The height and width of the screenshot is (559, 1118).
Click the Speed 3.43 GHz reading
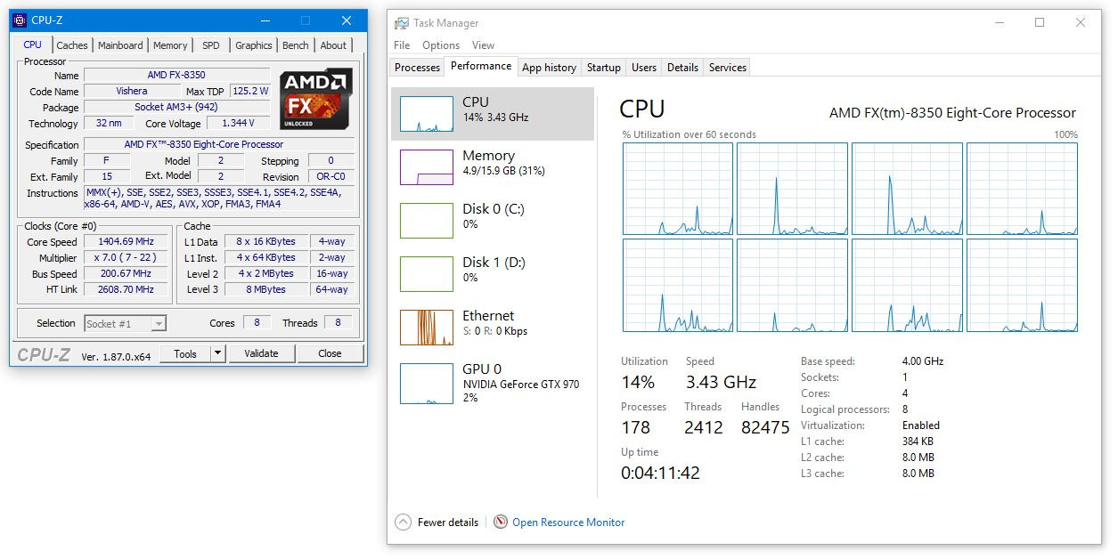[x=721, y=383]
